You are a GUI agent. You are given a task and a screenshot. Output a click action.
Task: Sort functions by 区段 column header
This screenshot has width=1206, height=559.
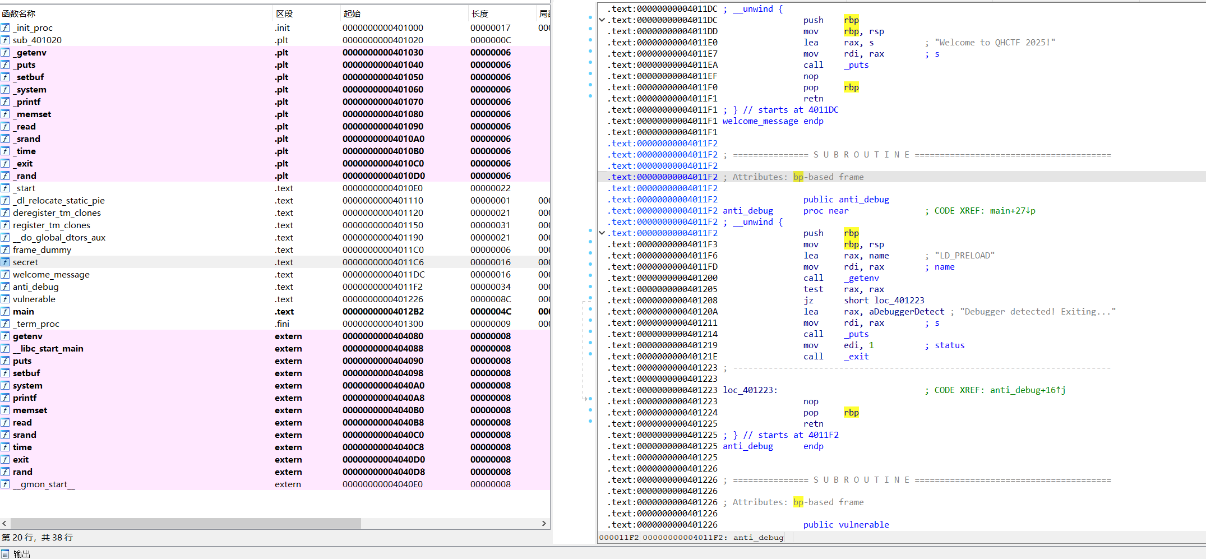(x=307, y=13)
